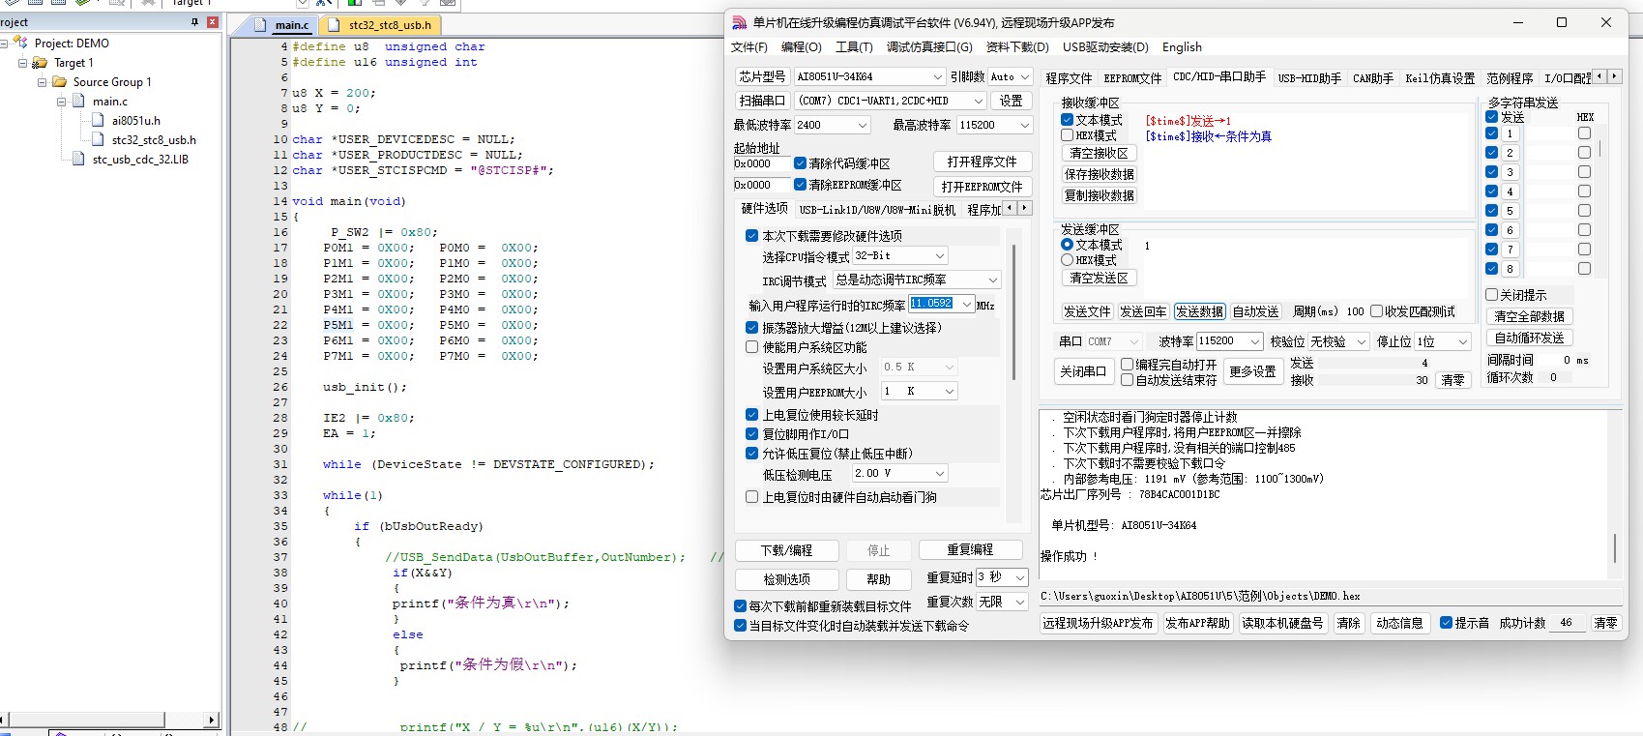Toggle 清除代码缓冲区 checkbox

800,163
